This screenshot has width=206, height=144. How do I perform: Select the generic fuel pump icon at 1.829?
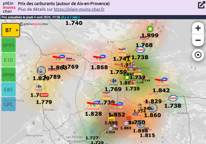click(41, 70)
